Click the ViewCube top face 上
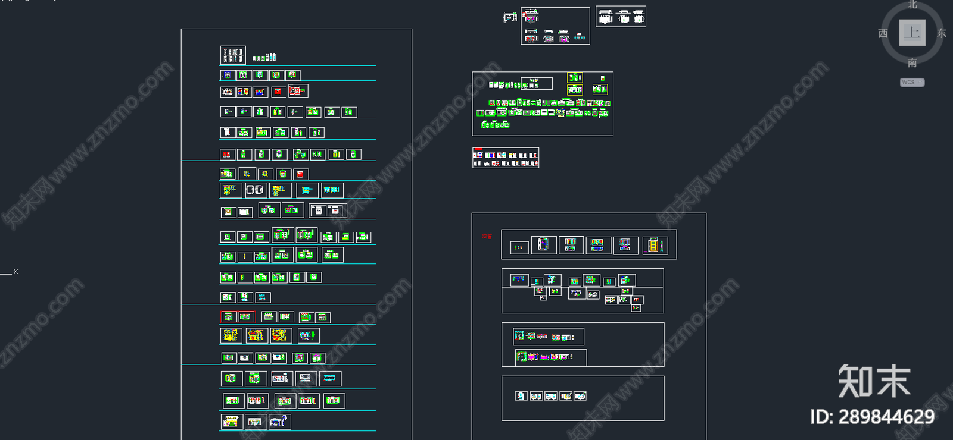Image resolution: width=953 pixels, height=440 pixels. coord(912,33)
